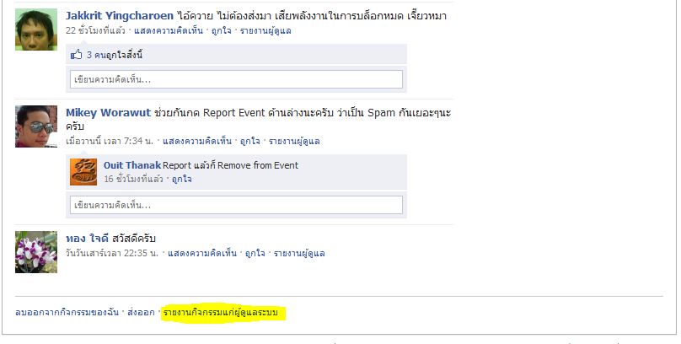Click comment field under Jakkrit's post
This screenshot has width=681, height=344.
(x=236, y=79)
